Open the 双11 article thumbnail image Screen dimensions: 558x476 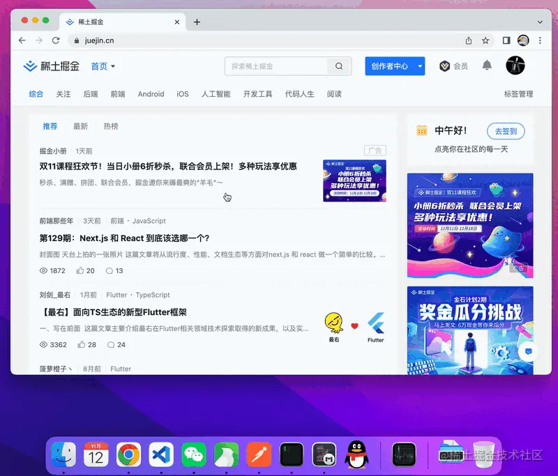tap(354, 181)
